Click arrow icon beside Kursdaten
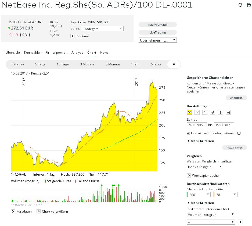This screenshot has width=252, height=226. (13, 212)
